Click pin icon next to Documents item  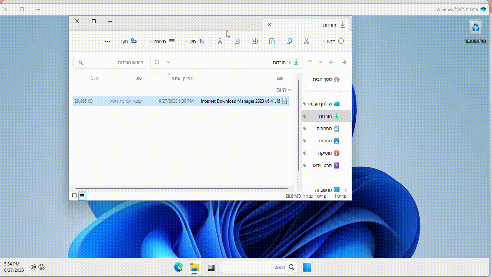click(x=304, y=128)
